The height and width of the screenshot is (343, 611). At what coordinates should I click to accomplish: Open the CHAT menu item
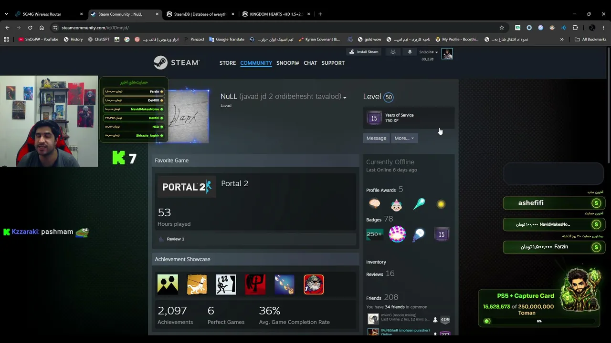(310, 63)
